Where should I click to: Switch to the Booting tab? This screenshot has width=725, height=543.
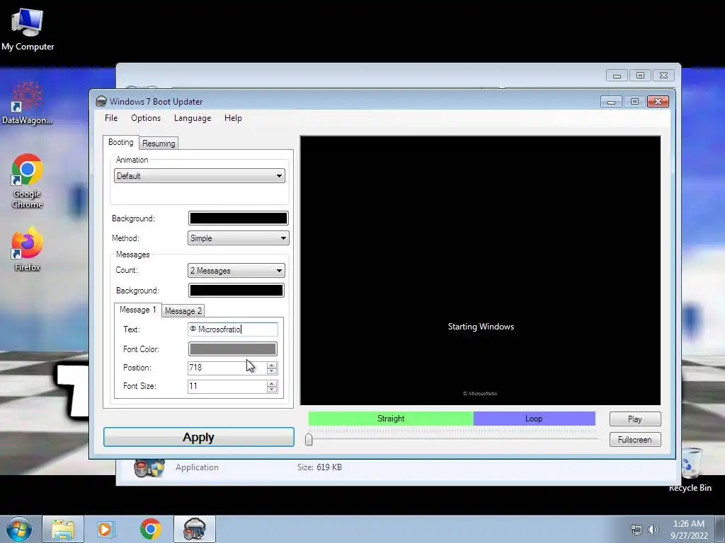pos(120,142)
